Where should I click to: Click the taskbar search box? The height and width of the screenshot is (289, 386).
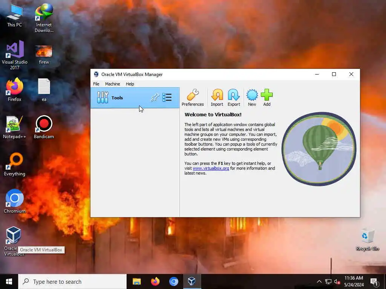[x=72, y=281]
